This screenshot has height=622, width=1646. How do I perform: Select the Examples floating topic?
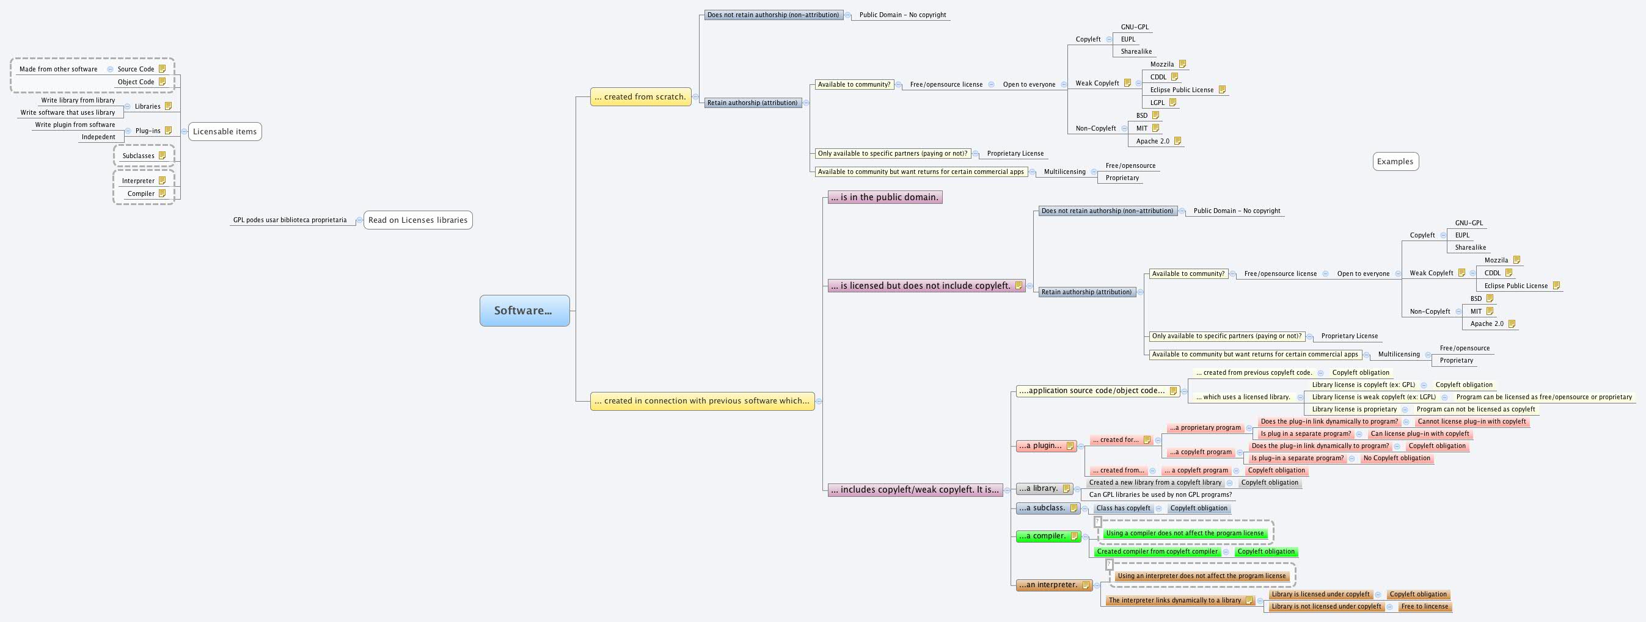coord(1395,161)
